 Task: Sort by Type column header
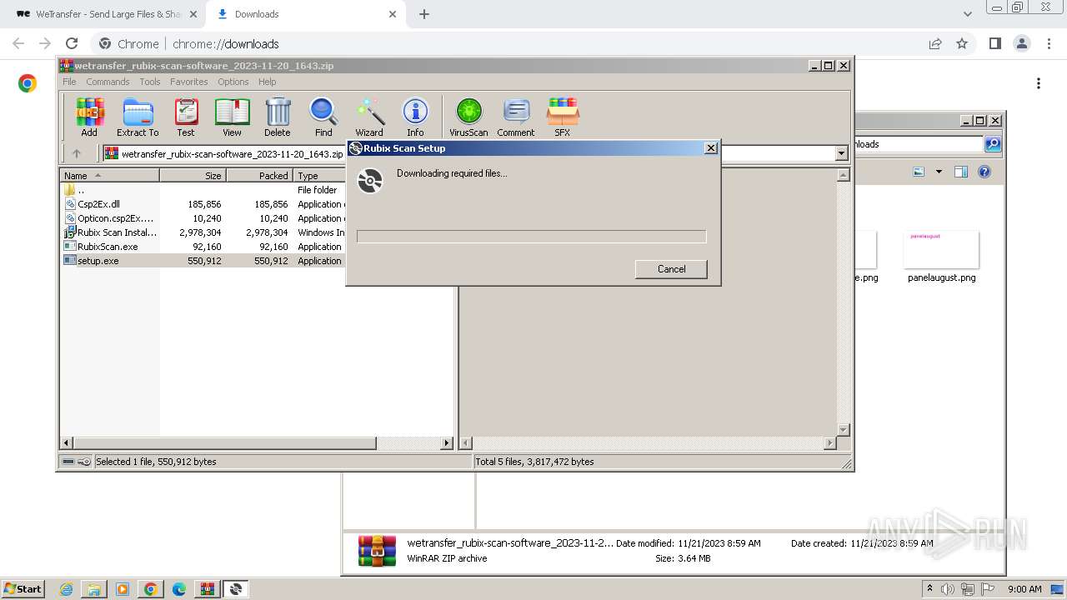click(x=319, y=176)
